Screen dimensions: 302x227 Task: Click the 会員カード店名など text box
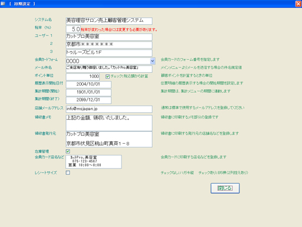(x=94, y=162)
